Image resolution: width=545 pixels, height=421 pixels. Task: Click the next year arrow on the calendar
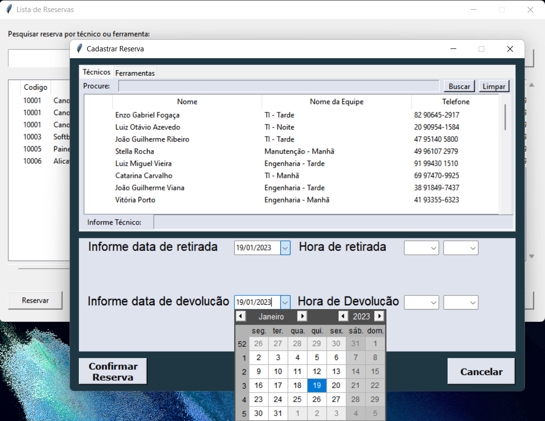pyautogui.click(x=380, y=316)
